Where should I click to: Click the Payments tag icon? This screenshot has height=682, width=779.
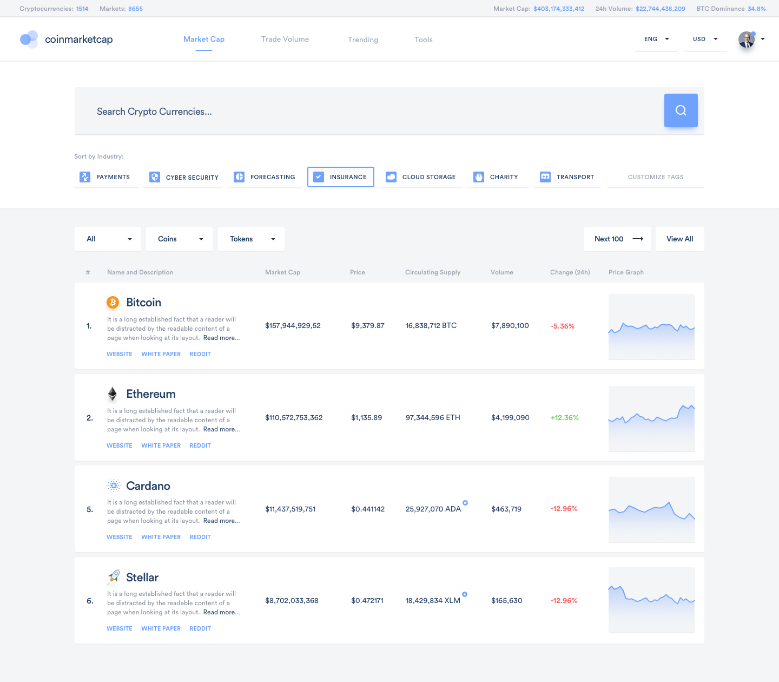85,177
